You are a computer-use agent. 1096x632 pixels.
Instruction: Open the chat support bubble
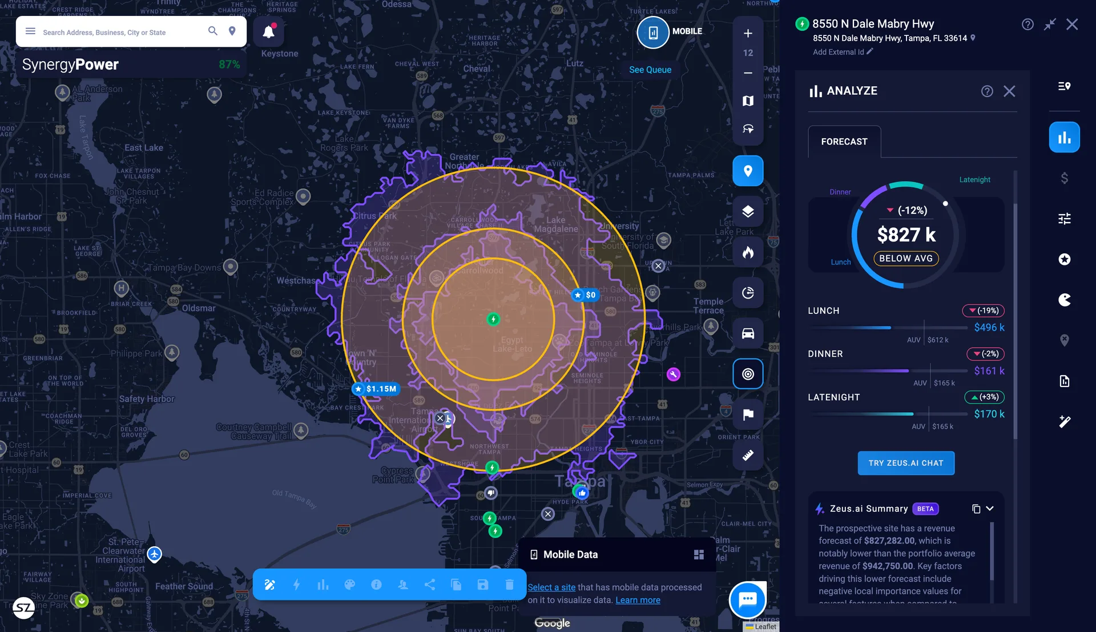747,600
